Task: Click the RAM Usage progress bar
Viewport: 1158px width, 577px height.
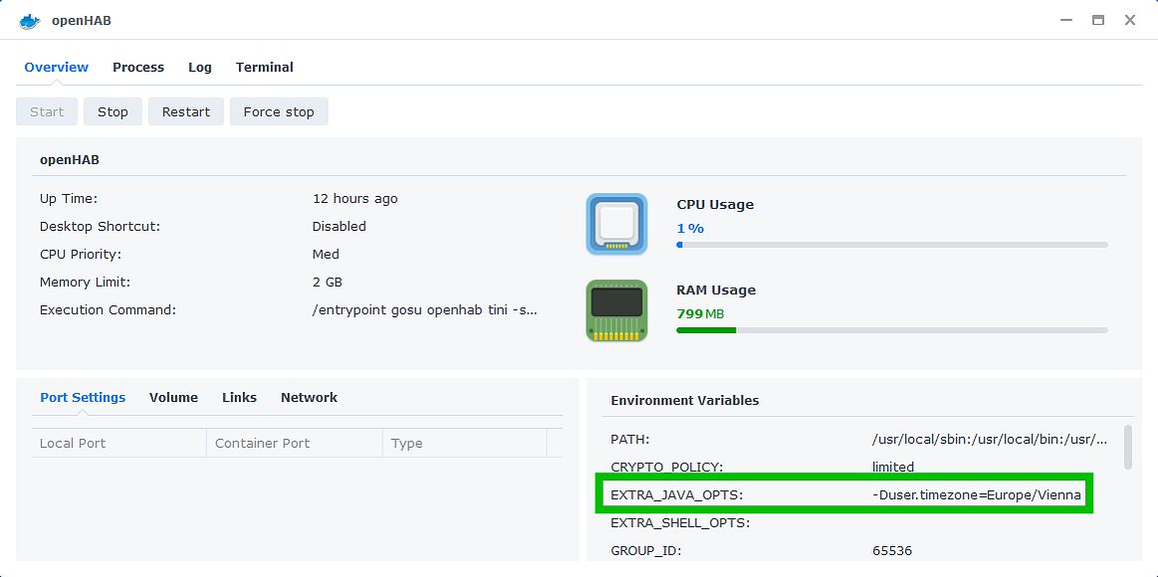Action: [x=892, y=330]
